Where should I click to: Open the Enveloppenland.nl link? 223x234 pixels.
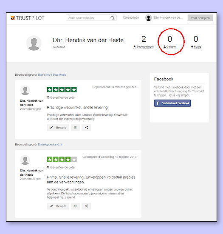(50, 145)
